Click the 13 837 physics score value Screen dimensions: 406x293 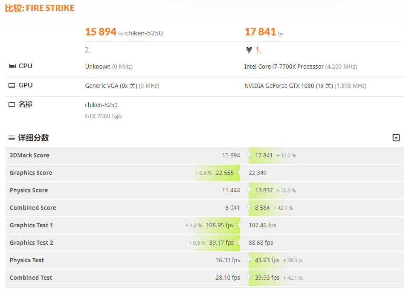[x=264, y=190]
